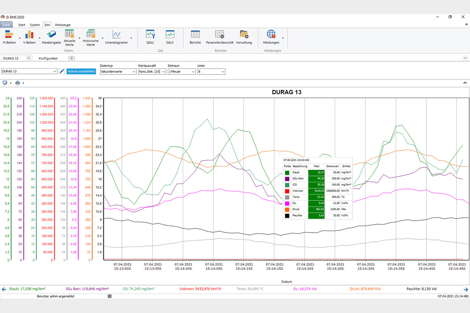Click the pencil edit icon beside DURAG 13

click(62, 71)
